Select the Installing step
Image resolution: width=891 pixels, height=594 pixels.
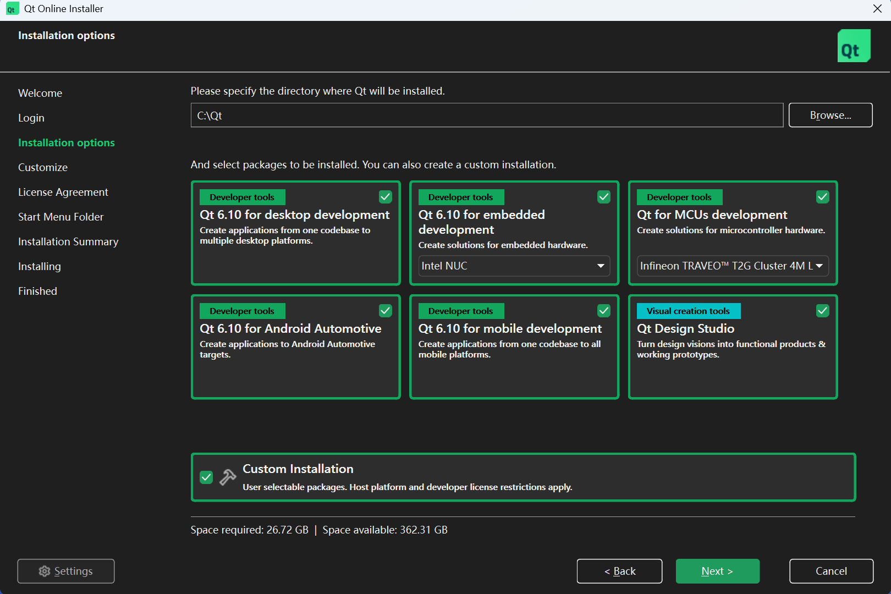point(40,266)
